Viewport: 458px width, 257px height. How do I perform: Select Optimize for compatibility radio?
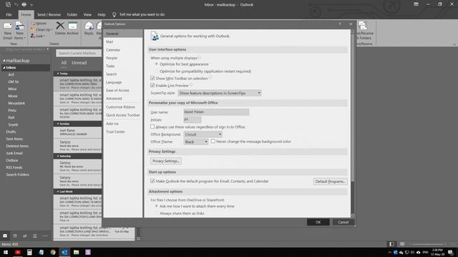(157, 71)
